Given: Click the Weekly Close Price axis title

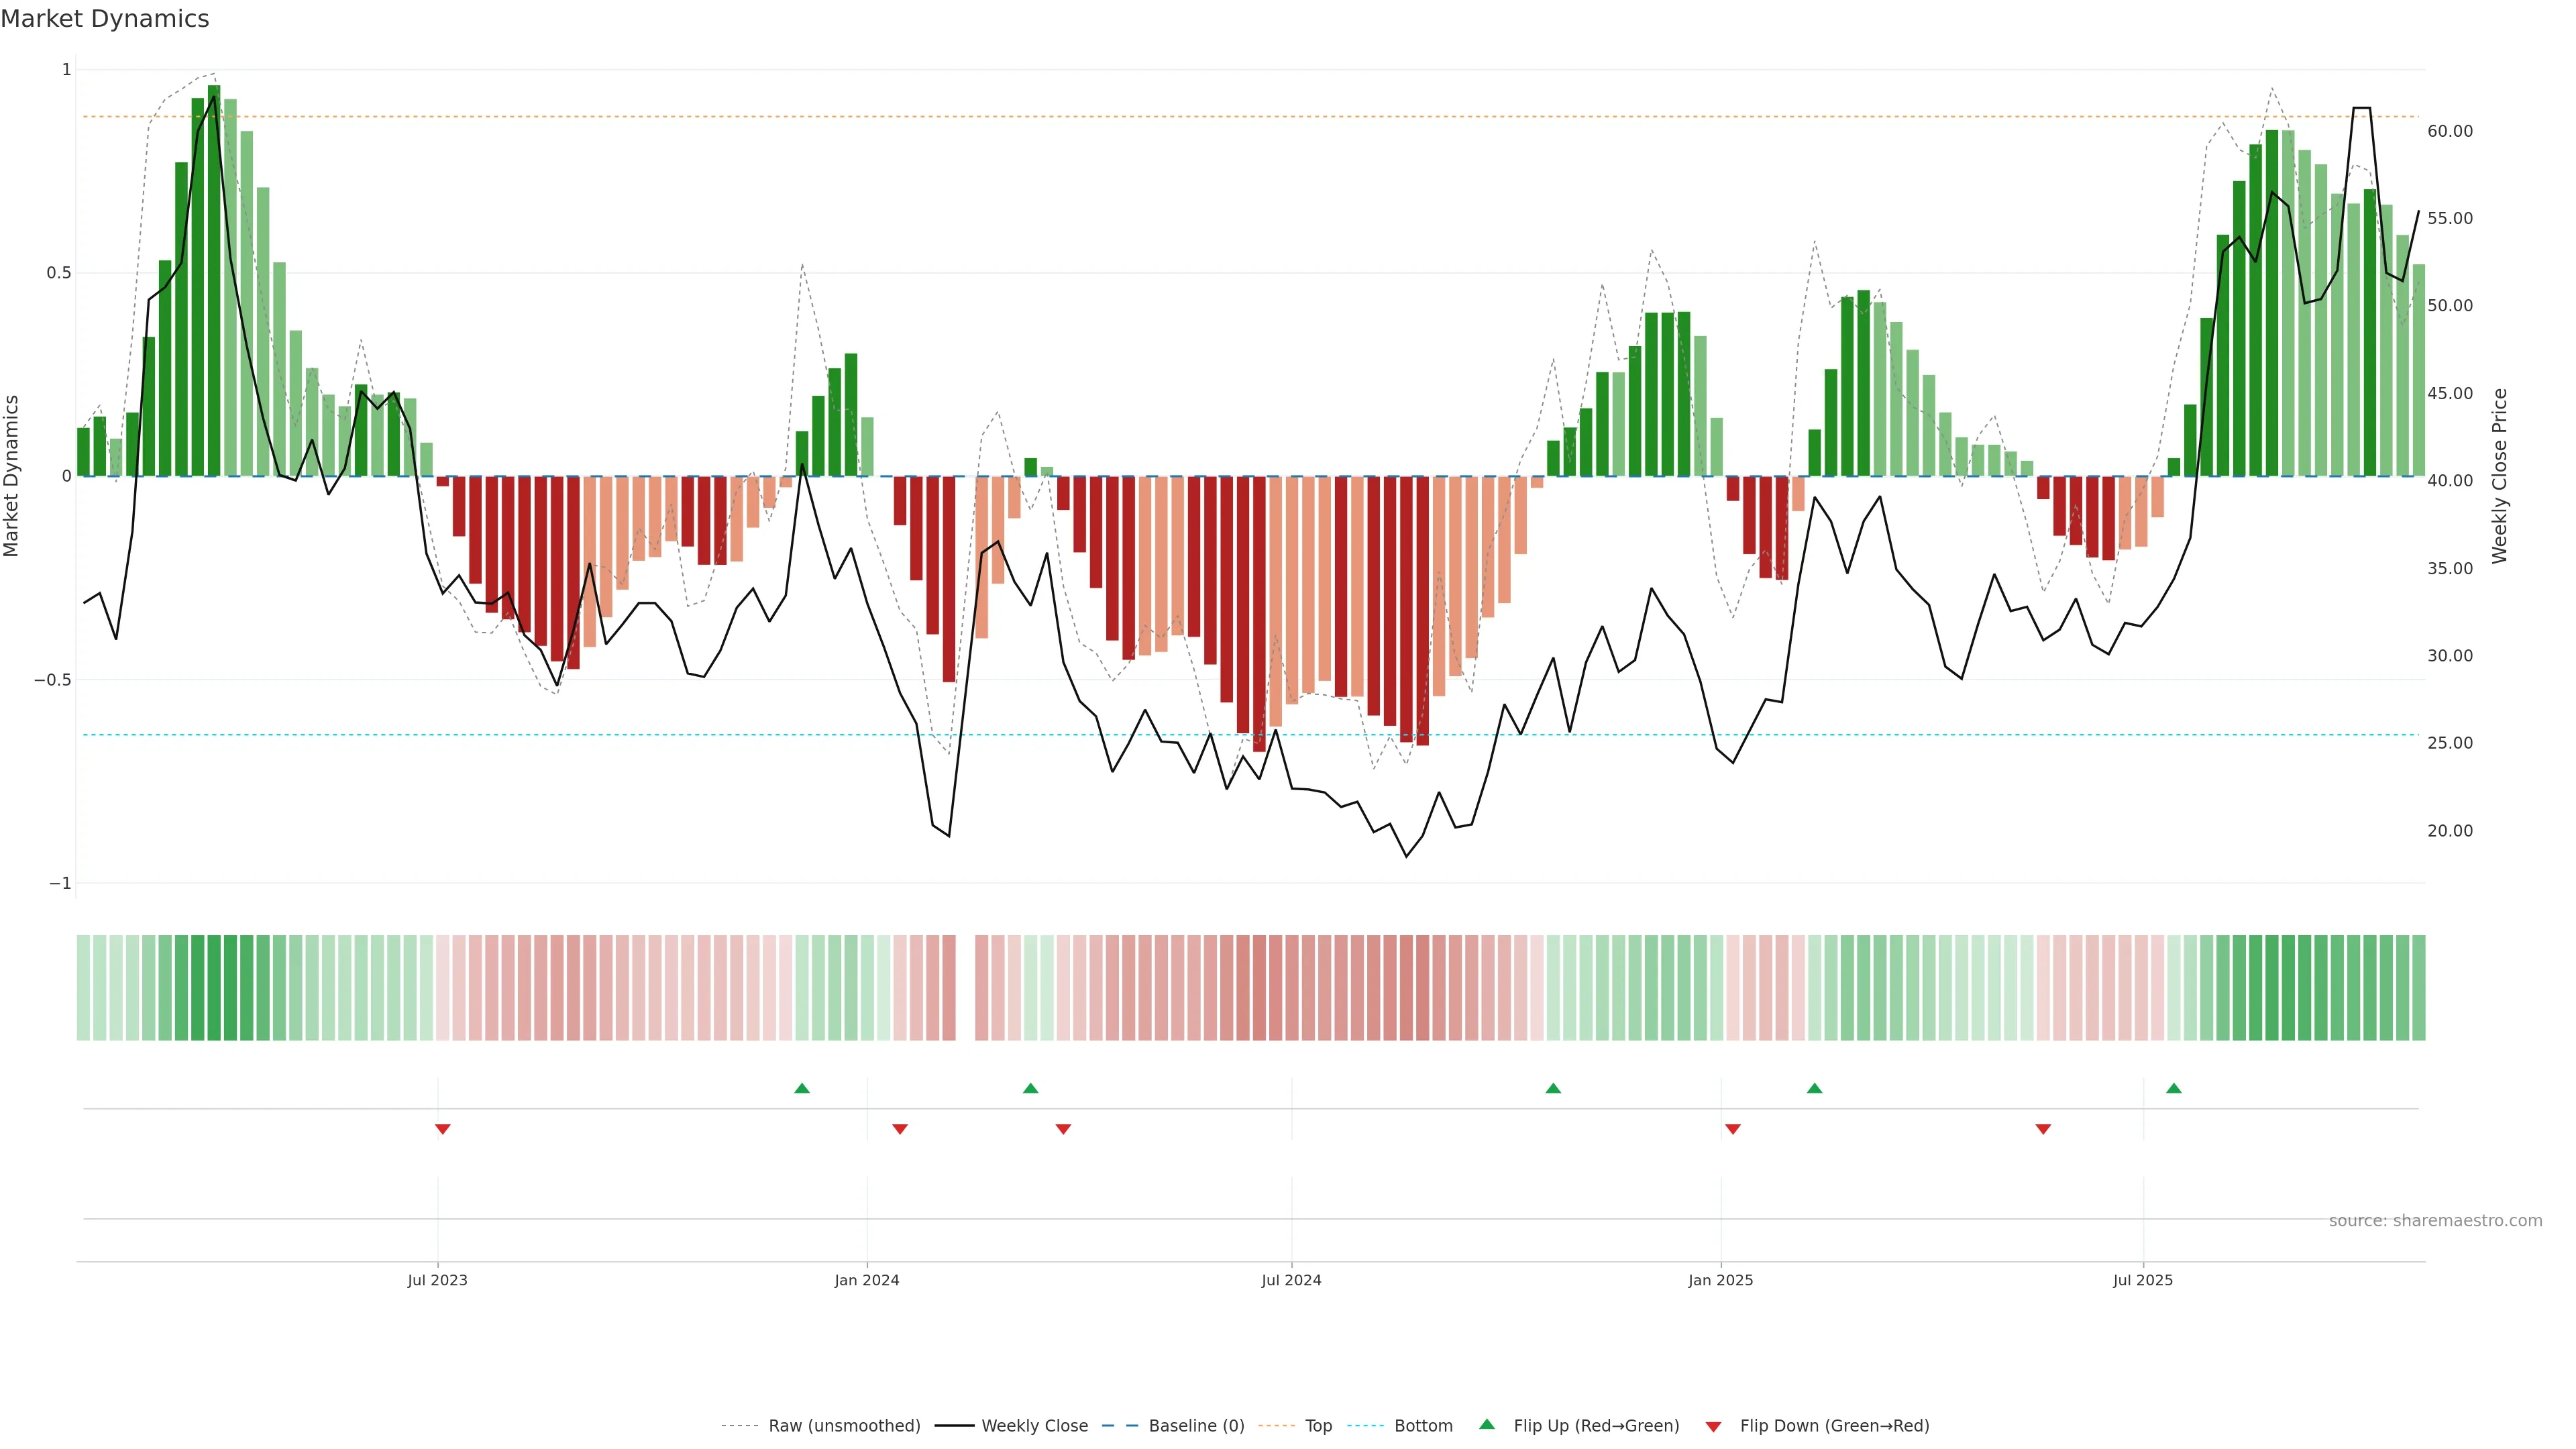Looking at the screenshot, I should (2499, 476).
